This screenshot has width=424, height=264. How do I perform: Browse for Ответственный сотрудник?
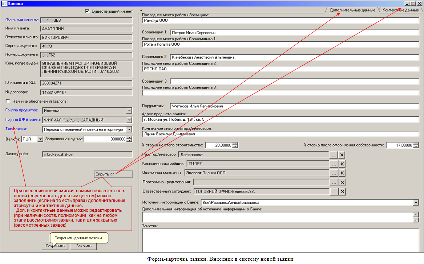click(x=334, y=192)
